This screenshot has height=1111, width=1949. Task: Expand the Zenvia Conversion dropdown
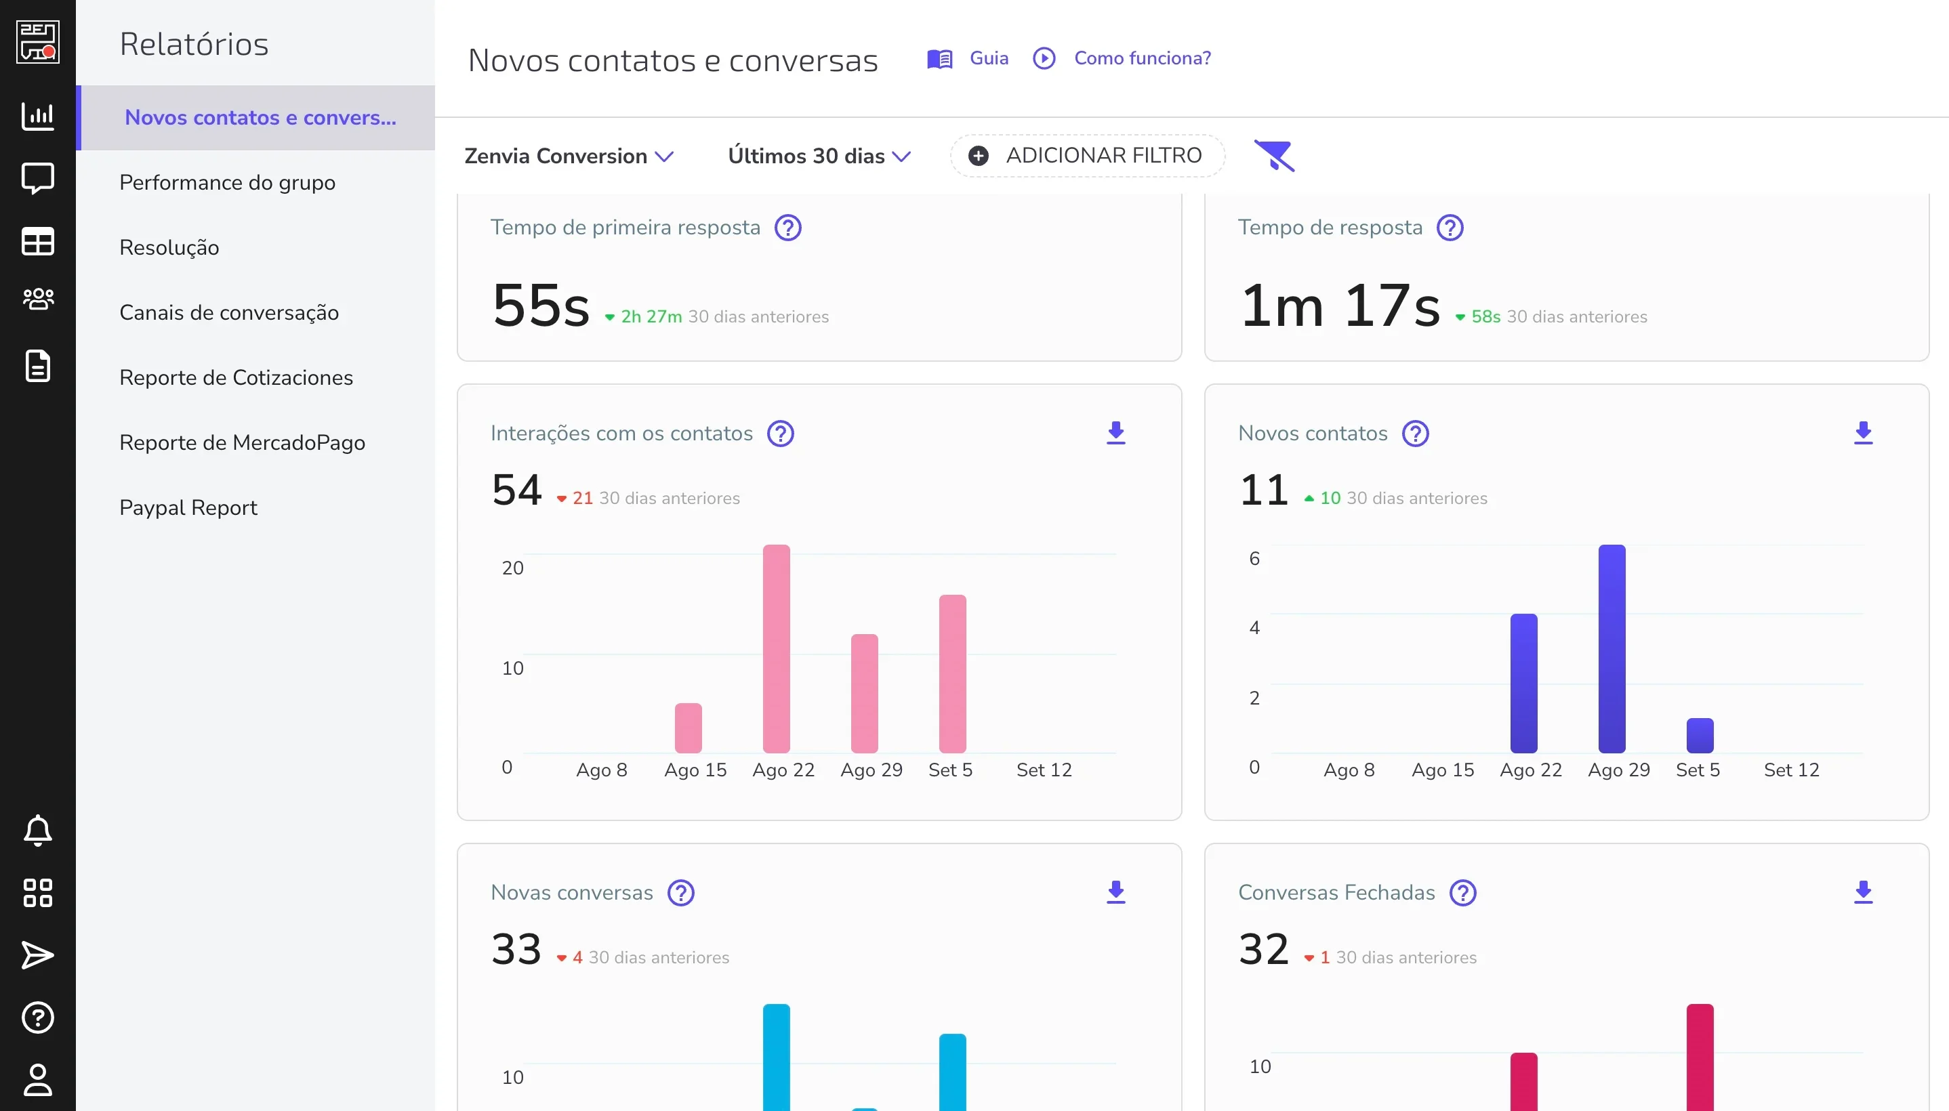coord(569,156)
